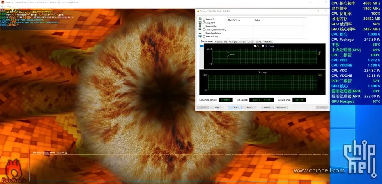382x184 pixels.
Task: Open the Clocks tab
Action: click(x=250, y=42)
